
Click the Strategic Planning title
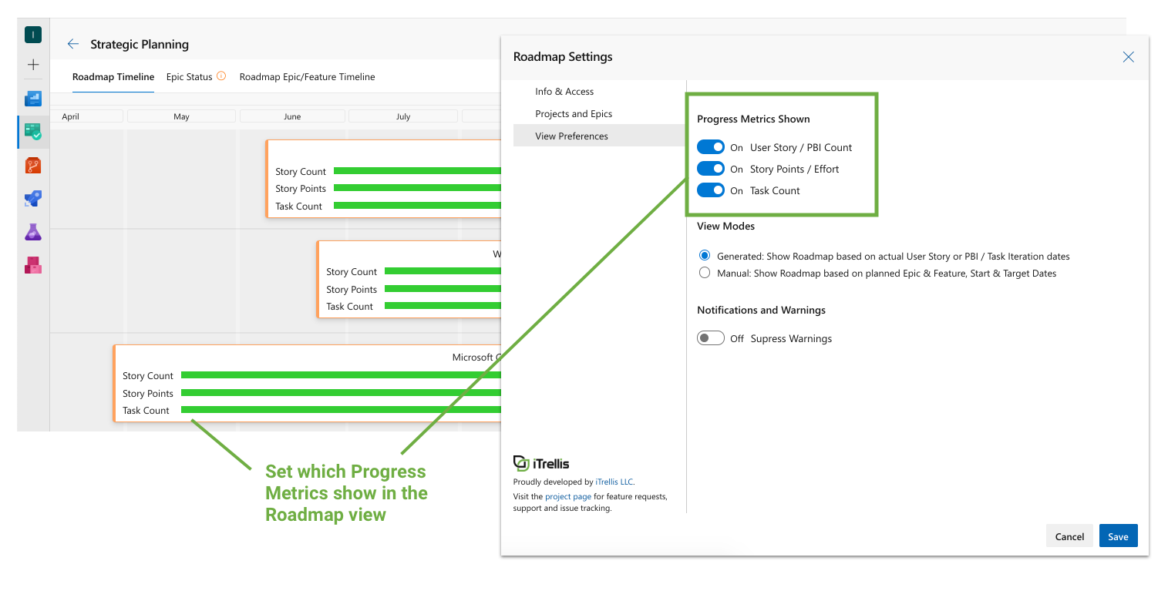point(140,44)
